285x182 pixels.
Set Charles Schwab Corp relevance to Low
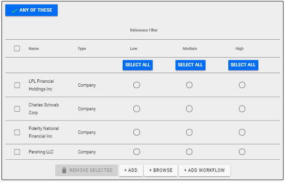click(x=137, y=109)
